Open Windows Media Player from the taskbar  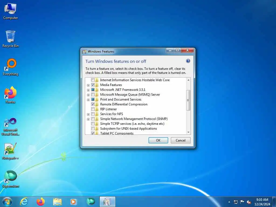tap(73, 202)
